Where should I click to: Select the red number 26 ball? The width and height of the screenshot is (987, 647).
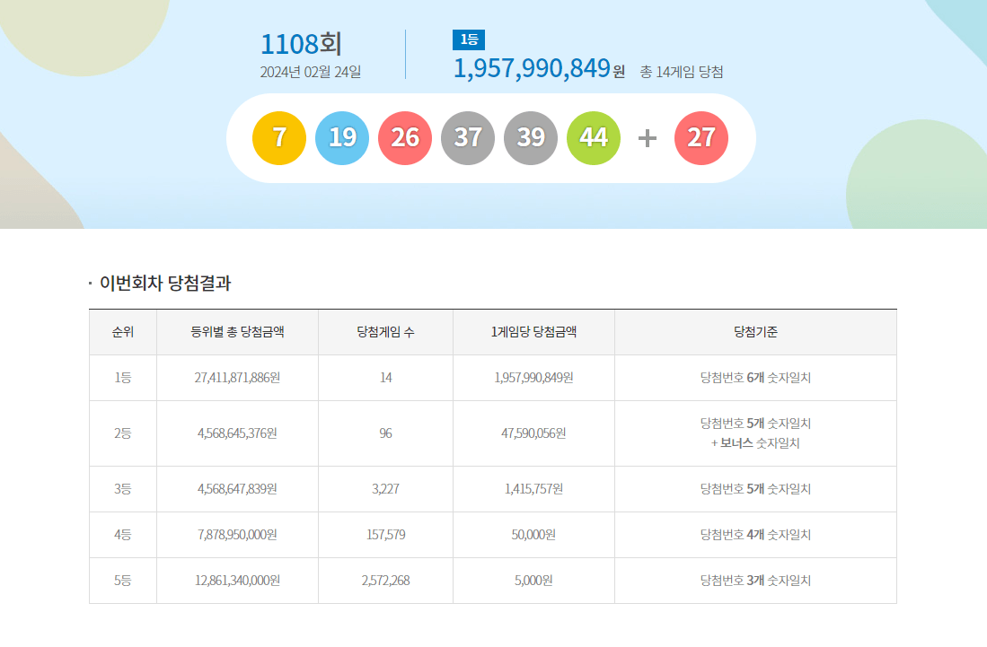click(405, 138)
